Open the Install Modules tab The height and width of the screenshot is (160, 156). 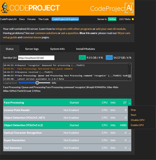point(86,49)
